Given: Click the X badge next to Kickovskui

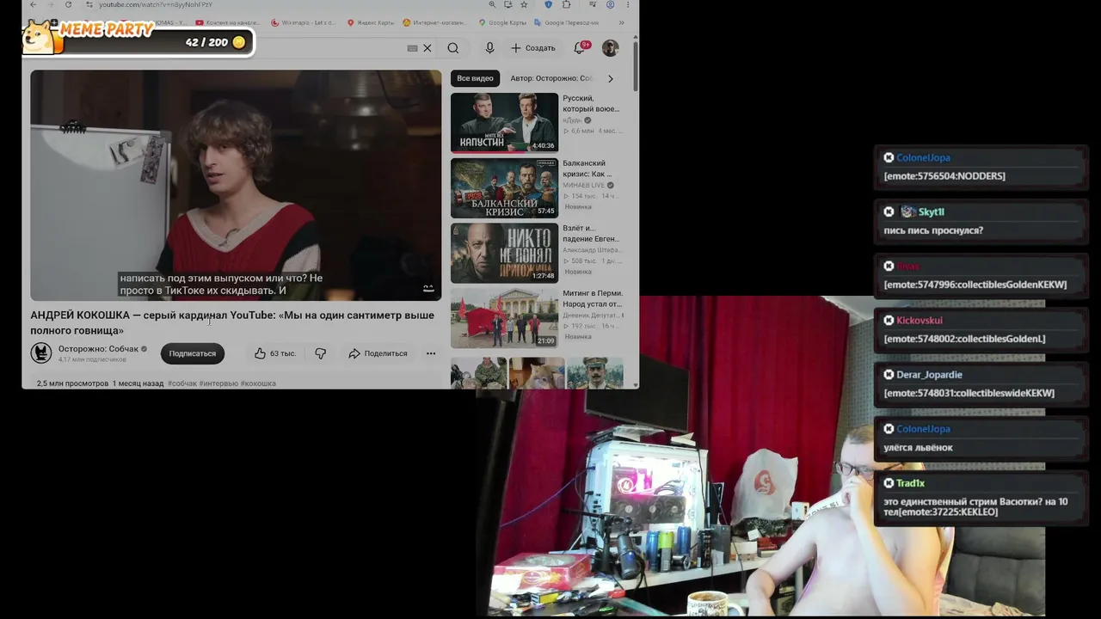Looking at the screenshot, I should tap(889, 320).
